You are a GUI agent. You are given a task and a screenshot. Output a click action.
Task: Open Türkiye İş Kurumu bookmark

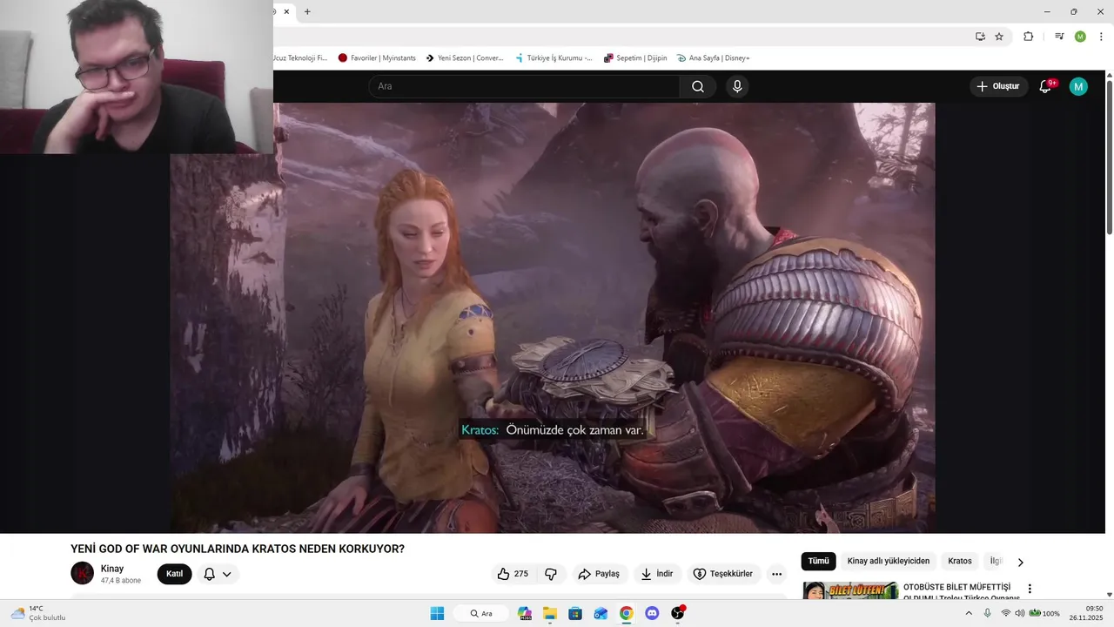point(554,58)
